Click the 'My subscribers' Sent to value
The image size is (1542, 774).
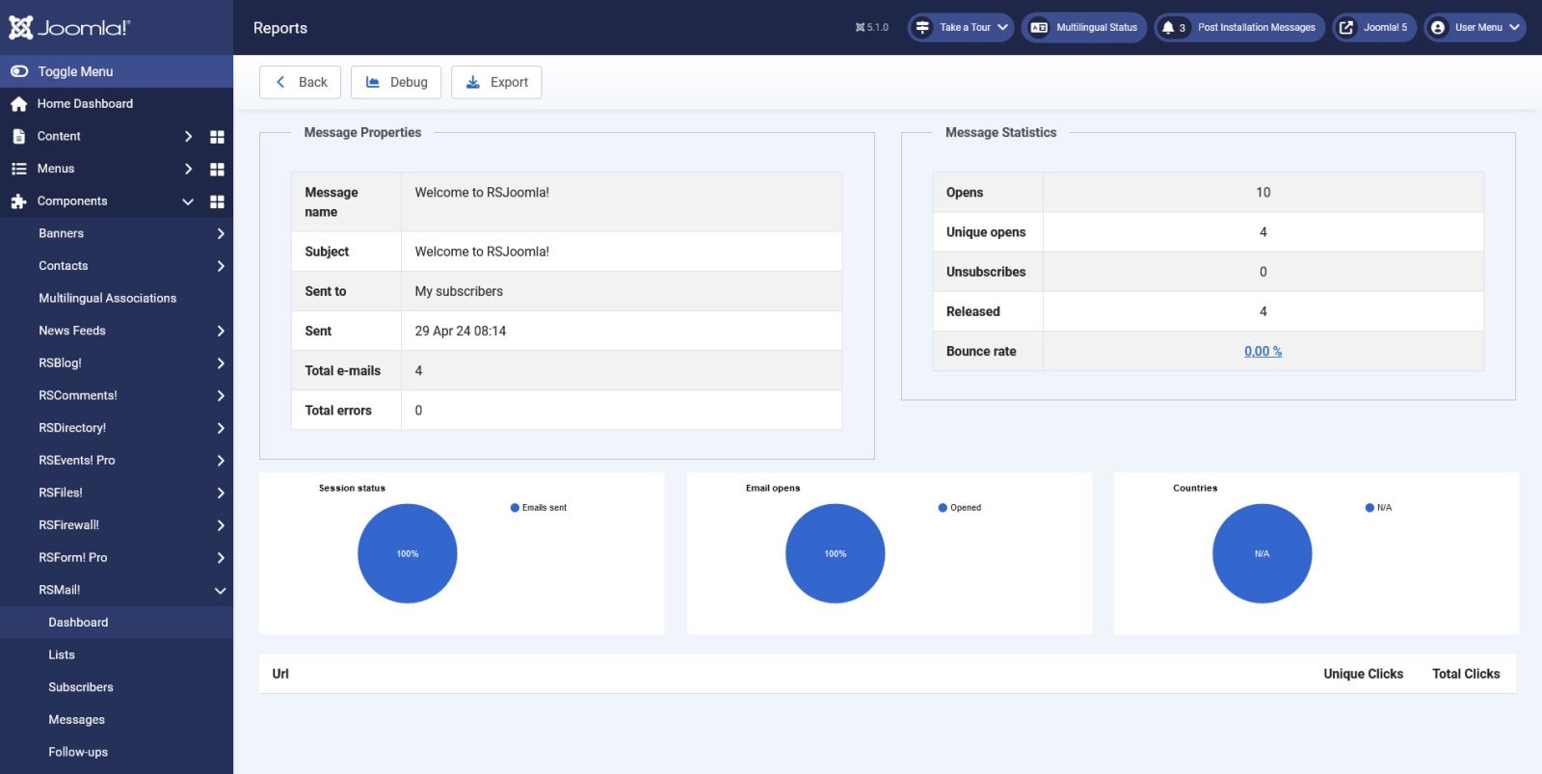coord(459,291)
